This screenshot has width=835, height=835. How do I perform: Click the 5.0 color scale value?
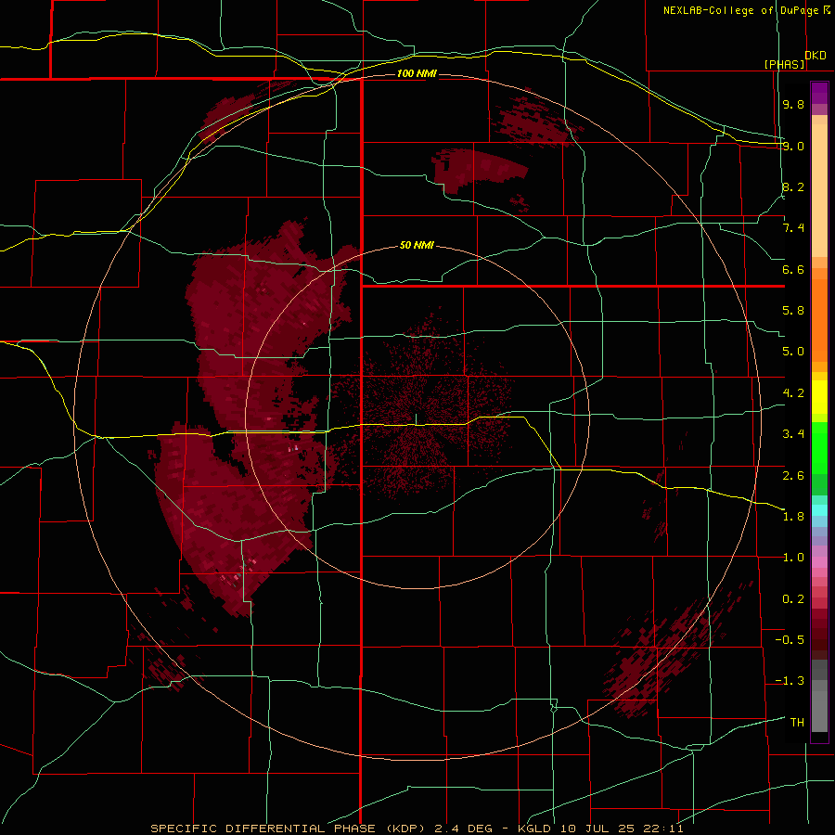(x=793, y=352)
